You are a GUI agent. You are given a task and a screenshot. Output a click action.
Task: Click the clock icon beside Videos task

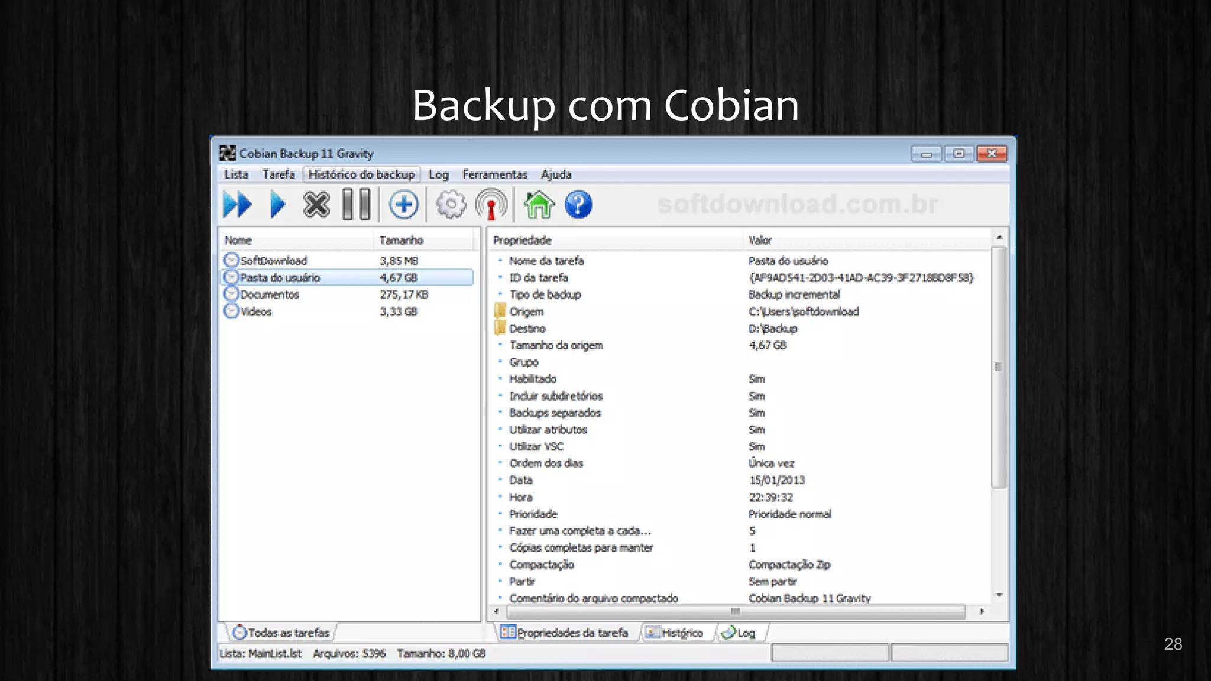pos(231,311)
